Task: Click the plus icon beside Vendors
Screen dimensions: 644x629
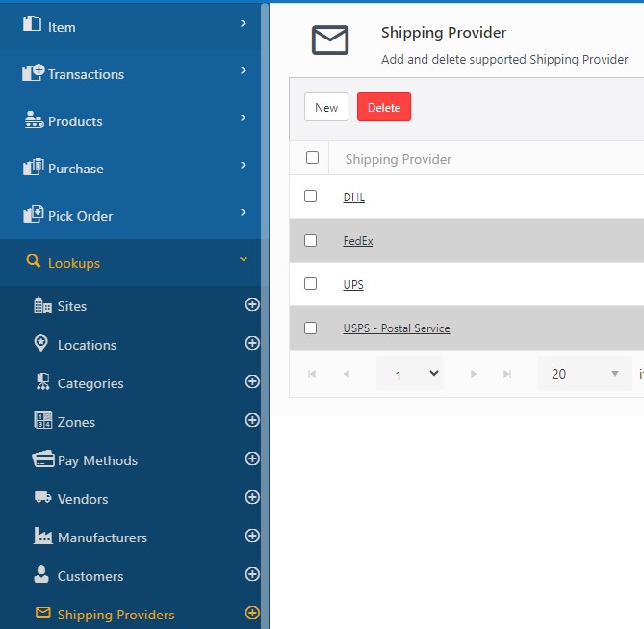Action: pyautogui.click(x=252, y=498)
